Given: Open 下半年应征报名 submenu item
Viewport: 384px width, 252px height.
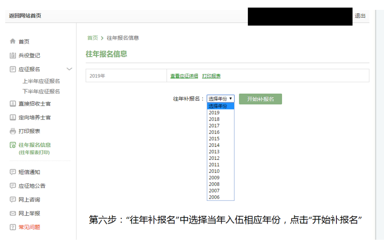Looking at the screenshot, I should [x=41, y=91].
